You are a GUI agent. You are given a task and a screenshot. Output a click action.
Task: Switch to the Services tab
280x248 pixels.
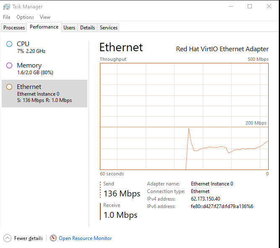coord(109,28)
